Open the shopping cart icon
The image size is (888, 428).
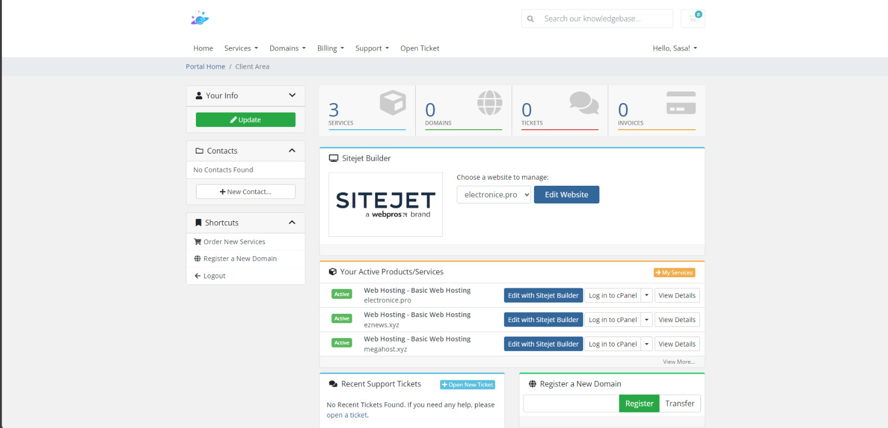tap(693, 18)
